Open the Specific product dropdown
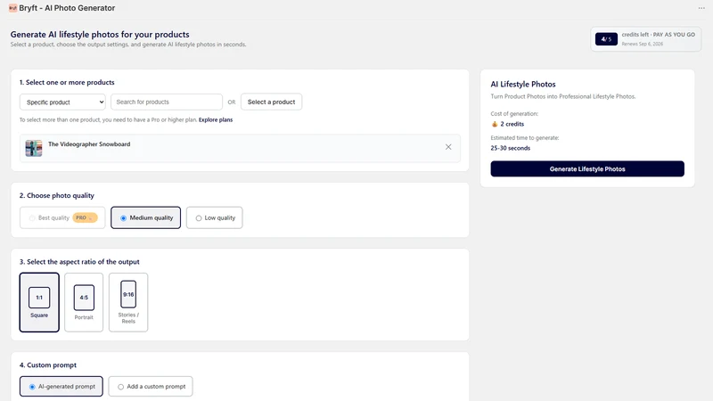 pyautogui.click(x=62, y=102)
